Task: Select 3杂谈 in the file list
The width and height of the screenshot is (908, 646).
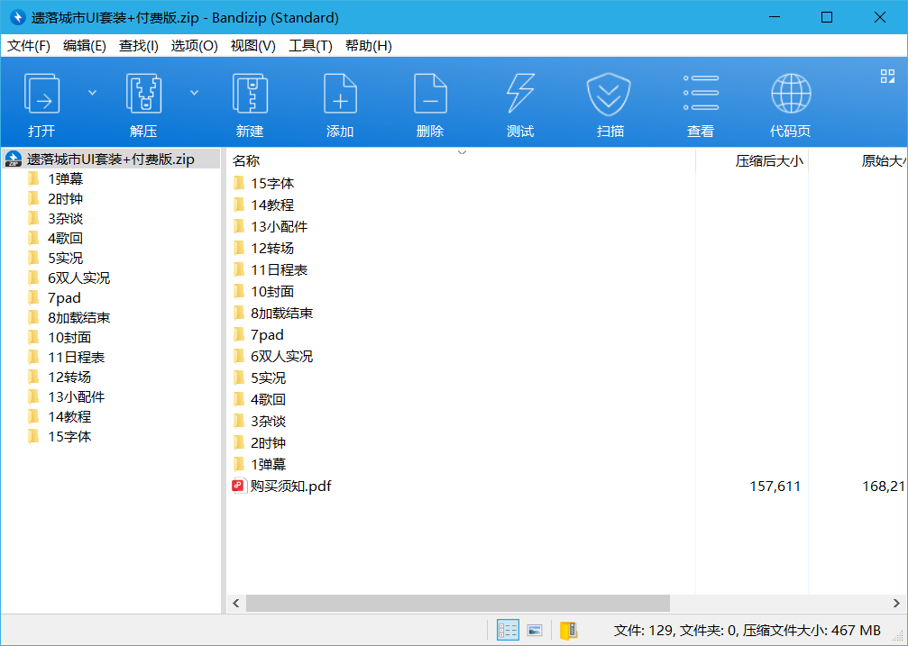Action: [268, 421]
